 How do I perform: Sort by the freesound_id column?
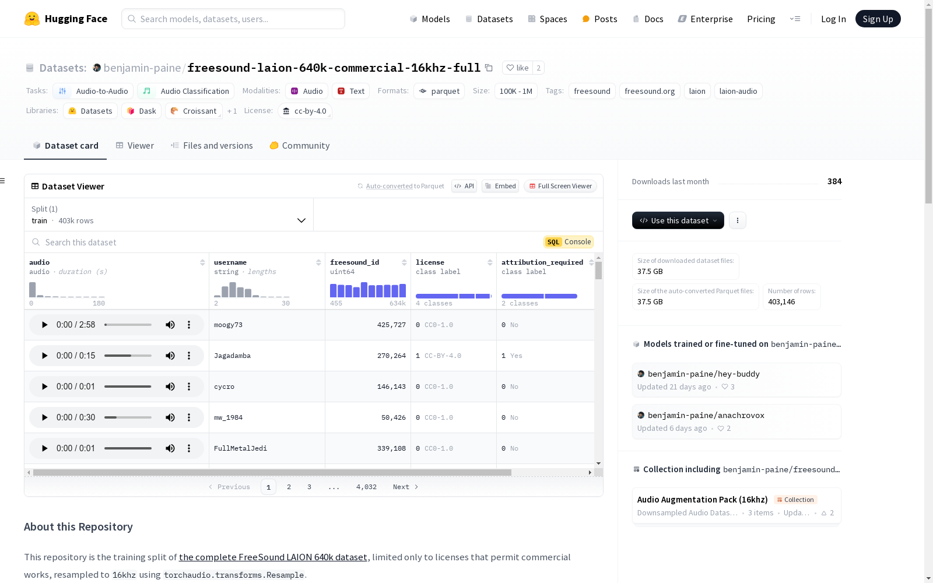(404, 262)
